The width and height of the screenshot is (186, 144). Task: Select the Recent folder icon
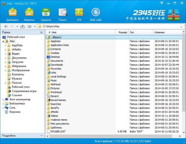[x=48, y=96]
